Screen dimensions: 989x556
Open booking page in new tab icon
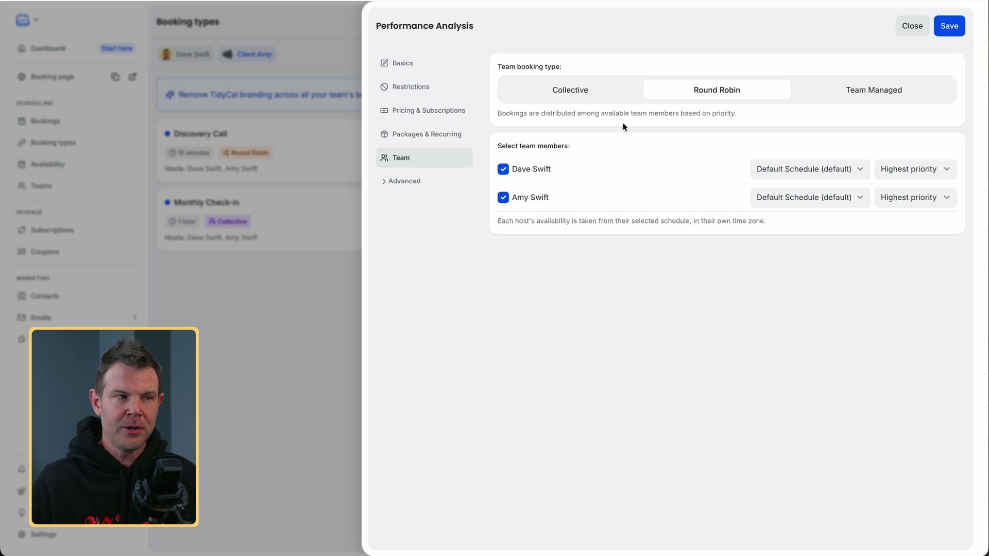132,77
